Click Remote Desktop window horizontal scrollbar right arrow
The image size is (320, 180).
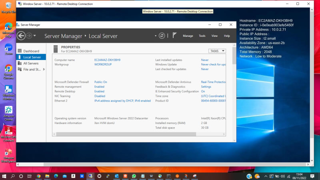(308, 164)
